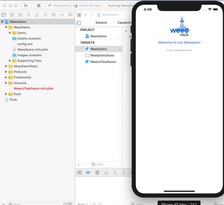Show the Test navigator
Image resolution: width=224 pixels, height=205 pixels.
click(x=45, y=15)
